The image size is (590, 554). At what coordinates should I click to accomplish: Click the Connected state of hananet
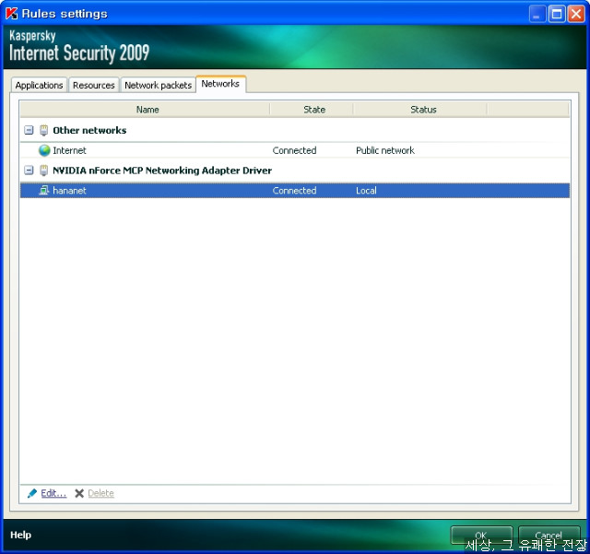point(294,191)
